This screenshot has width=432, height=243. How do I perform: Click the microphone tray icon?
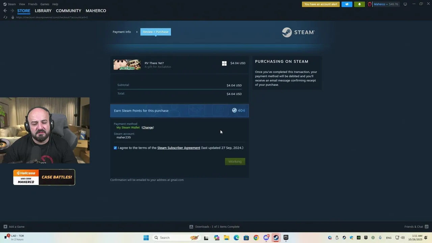[x=380, y=238]
